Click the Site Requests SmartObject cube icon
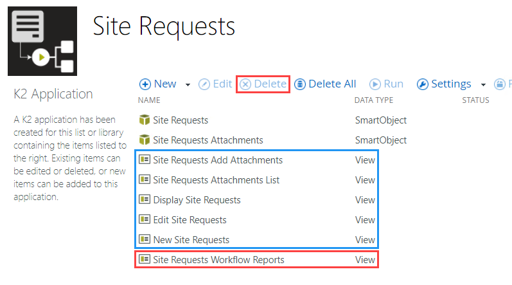512x285 pixels. 145,120
